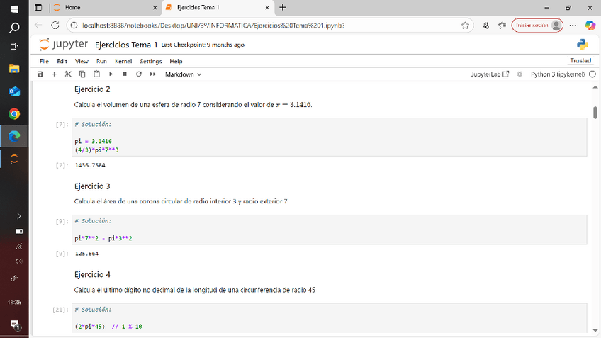Check the kernel status circle indicator
This screenshot has height=338, width=601.
tap(592, 74)
